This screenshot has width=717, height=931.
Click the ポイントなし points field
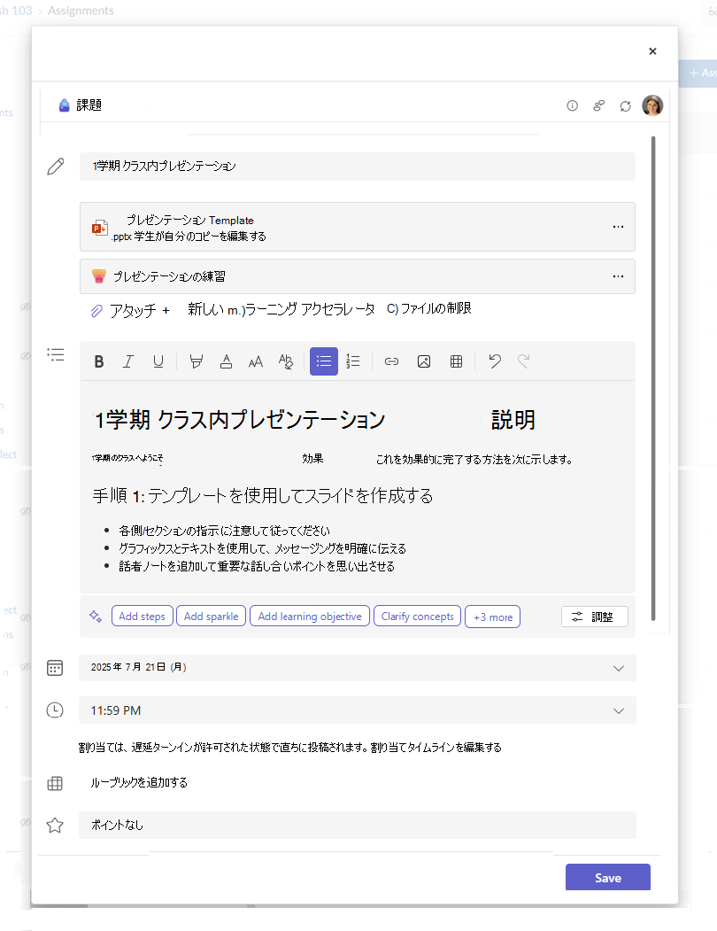(358, 826)
